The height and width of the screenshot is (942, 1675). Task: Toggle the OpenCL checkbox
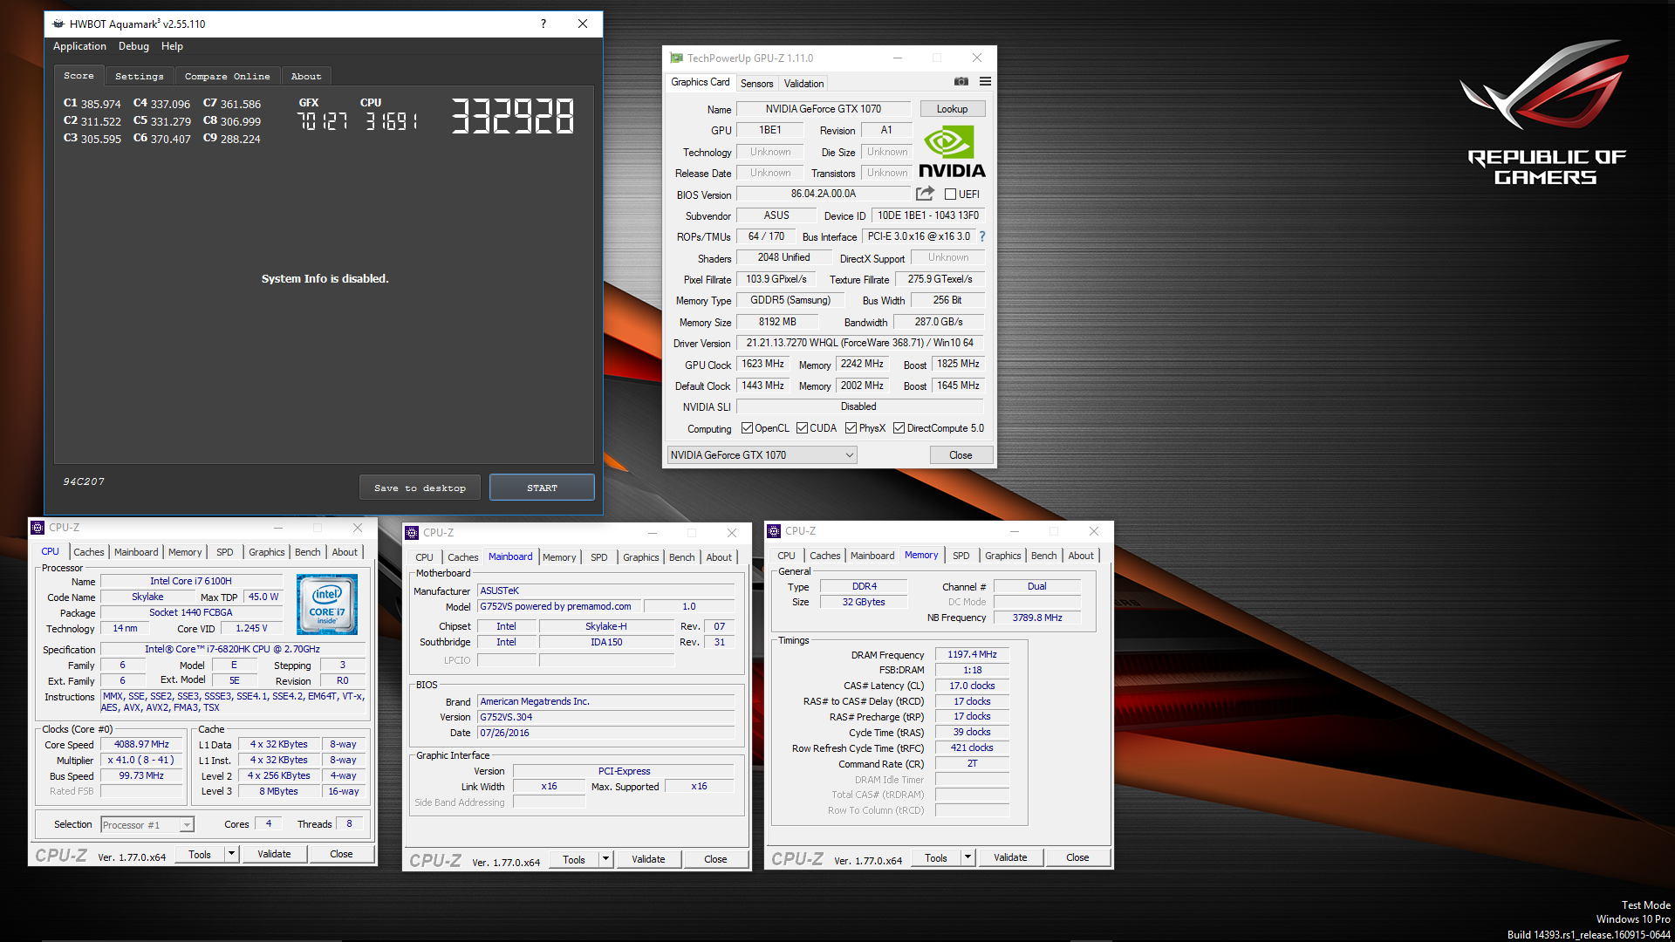(x=747, y=428)
